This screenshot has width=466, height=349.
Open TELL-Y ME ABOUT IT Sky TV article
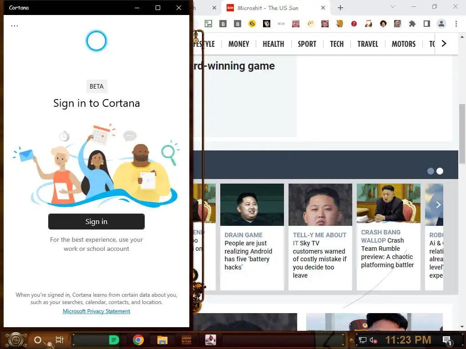tap(319, 255)
